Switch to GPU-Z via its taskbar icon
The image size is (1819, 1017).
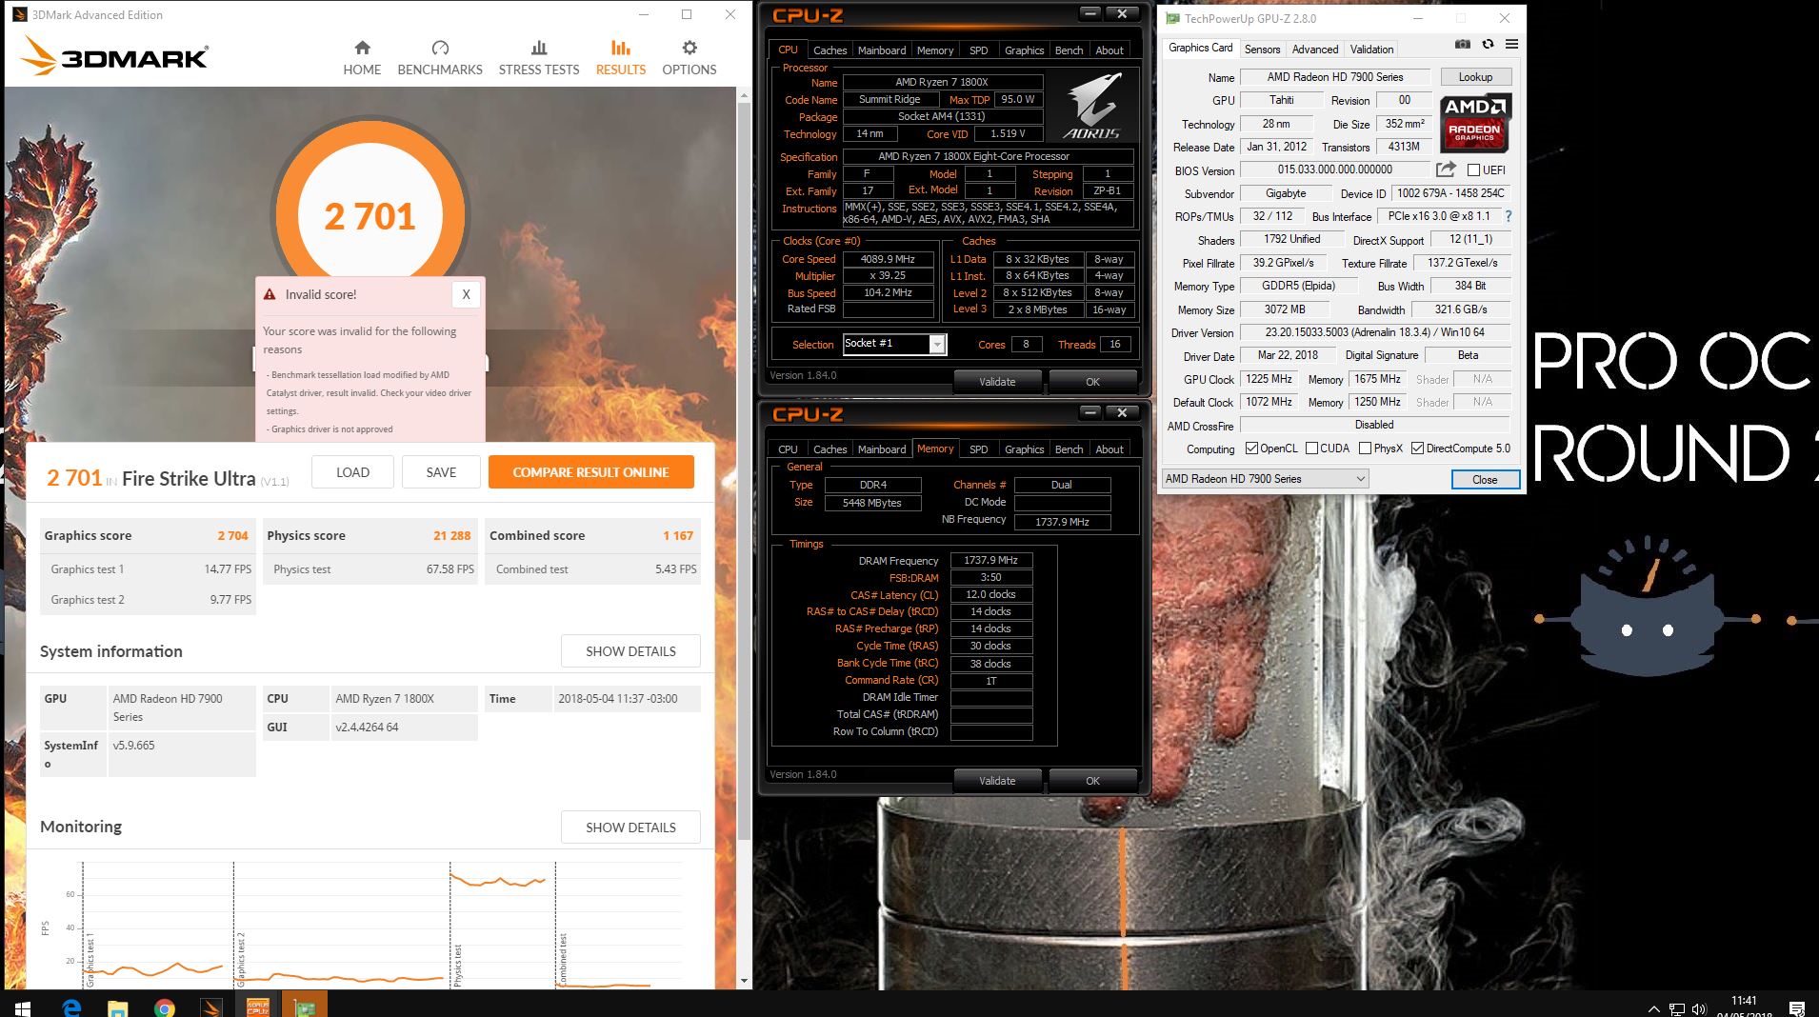click(x=304, y=1006)
